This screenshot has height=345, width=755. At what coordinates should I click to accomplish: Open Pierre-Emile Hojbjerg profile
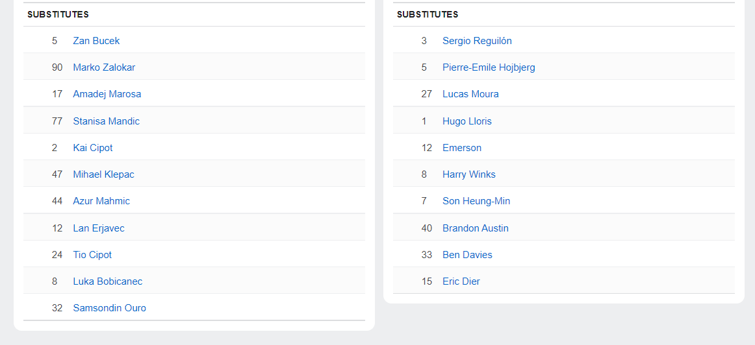(489, 67)
